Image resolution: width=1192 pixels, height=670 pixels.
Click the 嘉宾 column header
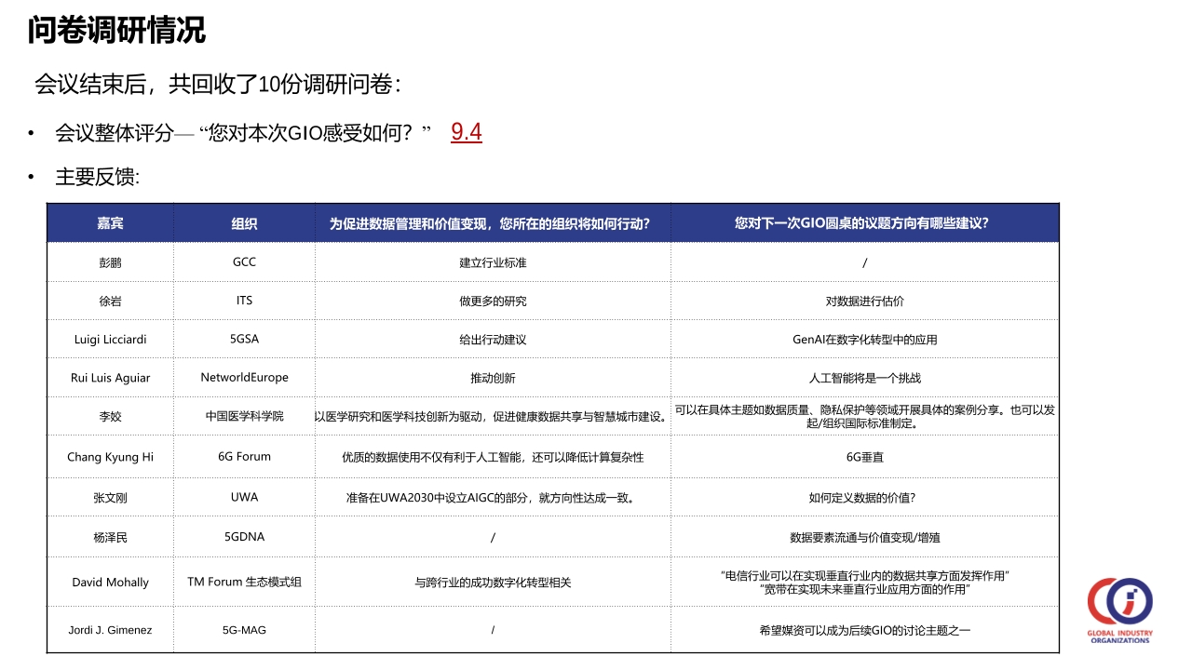[110, 223]
